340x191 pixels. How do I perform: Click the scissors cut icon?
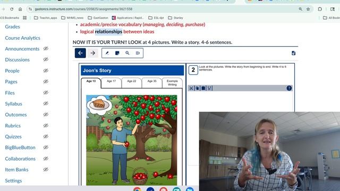click(191, 88)
